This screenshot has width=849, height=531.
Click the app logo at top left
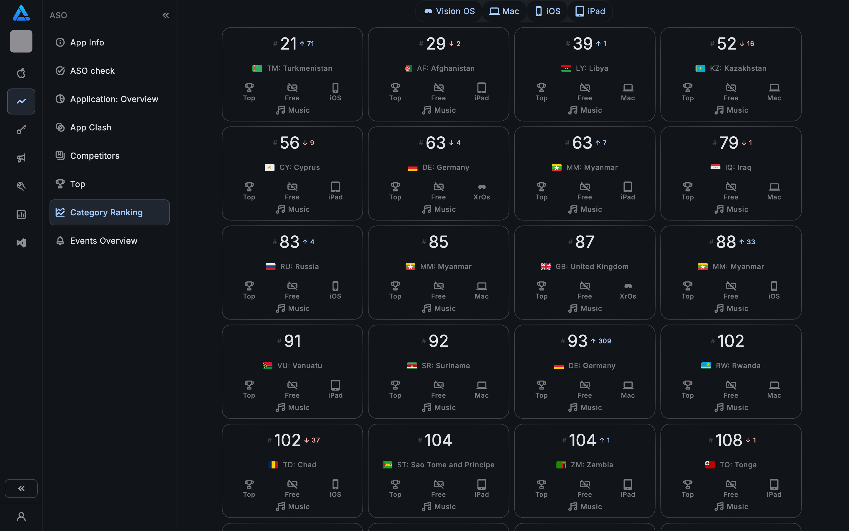(21, 13)
